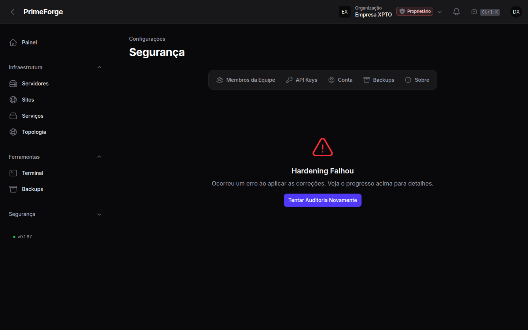Open notifications bell

[456, 12]
